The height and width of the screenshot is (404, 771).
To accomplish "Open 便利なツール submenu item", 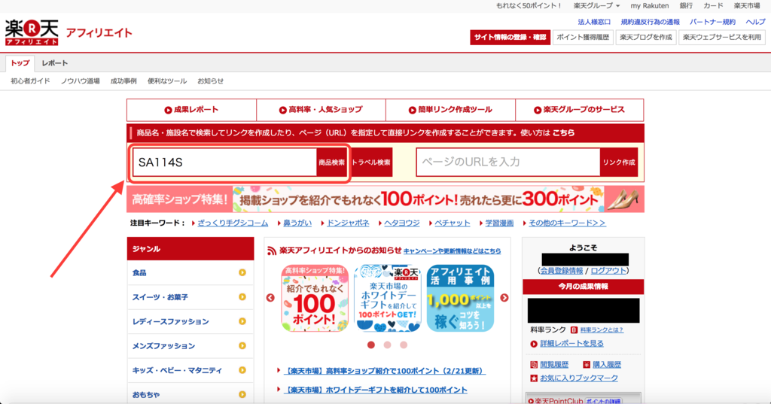I will [x=167, y=81].
